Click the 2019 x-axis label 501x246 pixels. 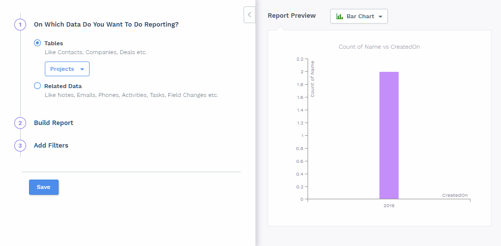point(389,206)
